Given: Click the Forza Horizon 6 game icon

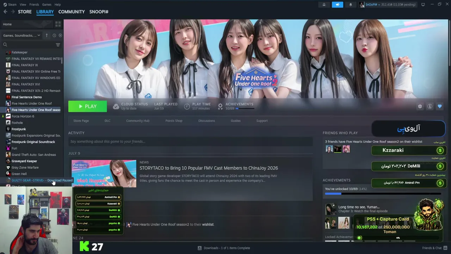Looking at the screenshot, I should [8, 116].
